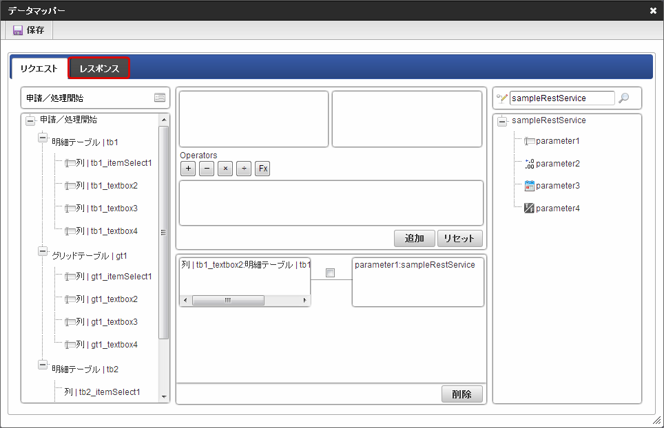Click the magnifier search icon
Viewport: 664px width, 428px height.
point(624,98)
